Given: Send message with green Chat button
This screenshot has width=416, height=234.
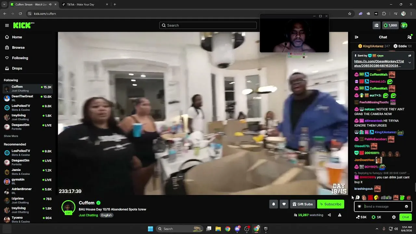Looking at the screenshot, I should (x=406, y=217).
